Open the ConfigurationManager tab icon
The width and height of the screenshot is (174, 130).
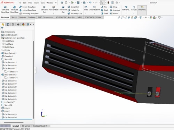[13, 25]
